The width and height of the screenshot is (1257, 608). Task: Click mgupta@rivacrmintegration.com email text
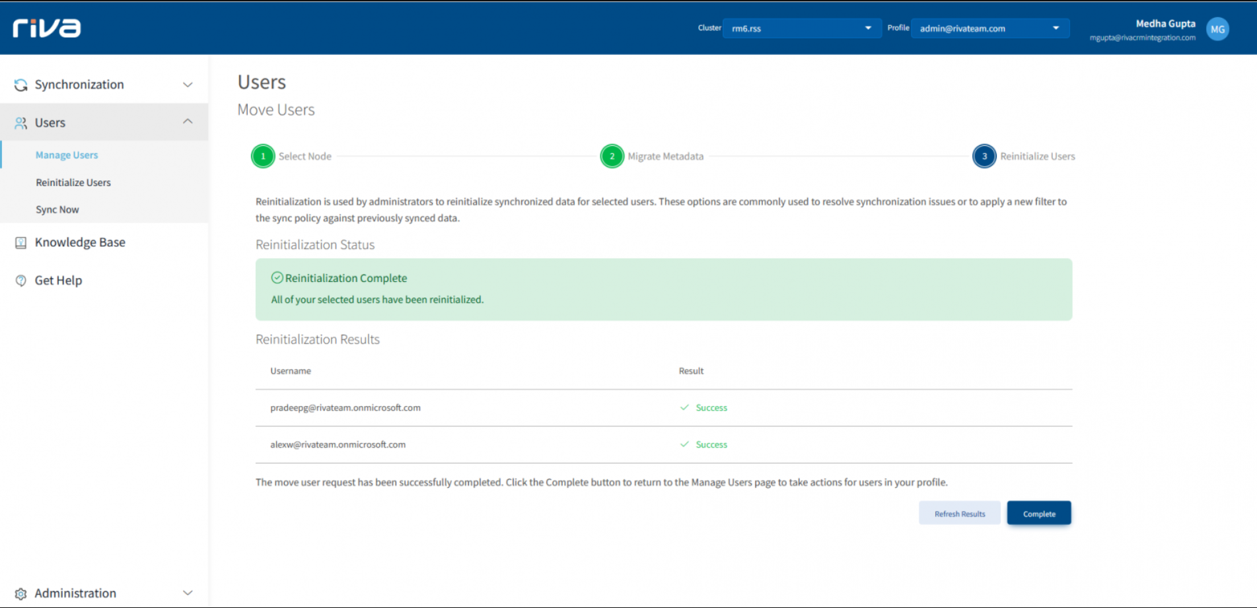[x=1143, y=38]
